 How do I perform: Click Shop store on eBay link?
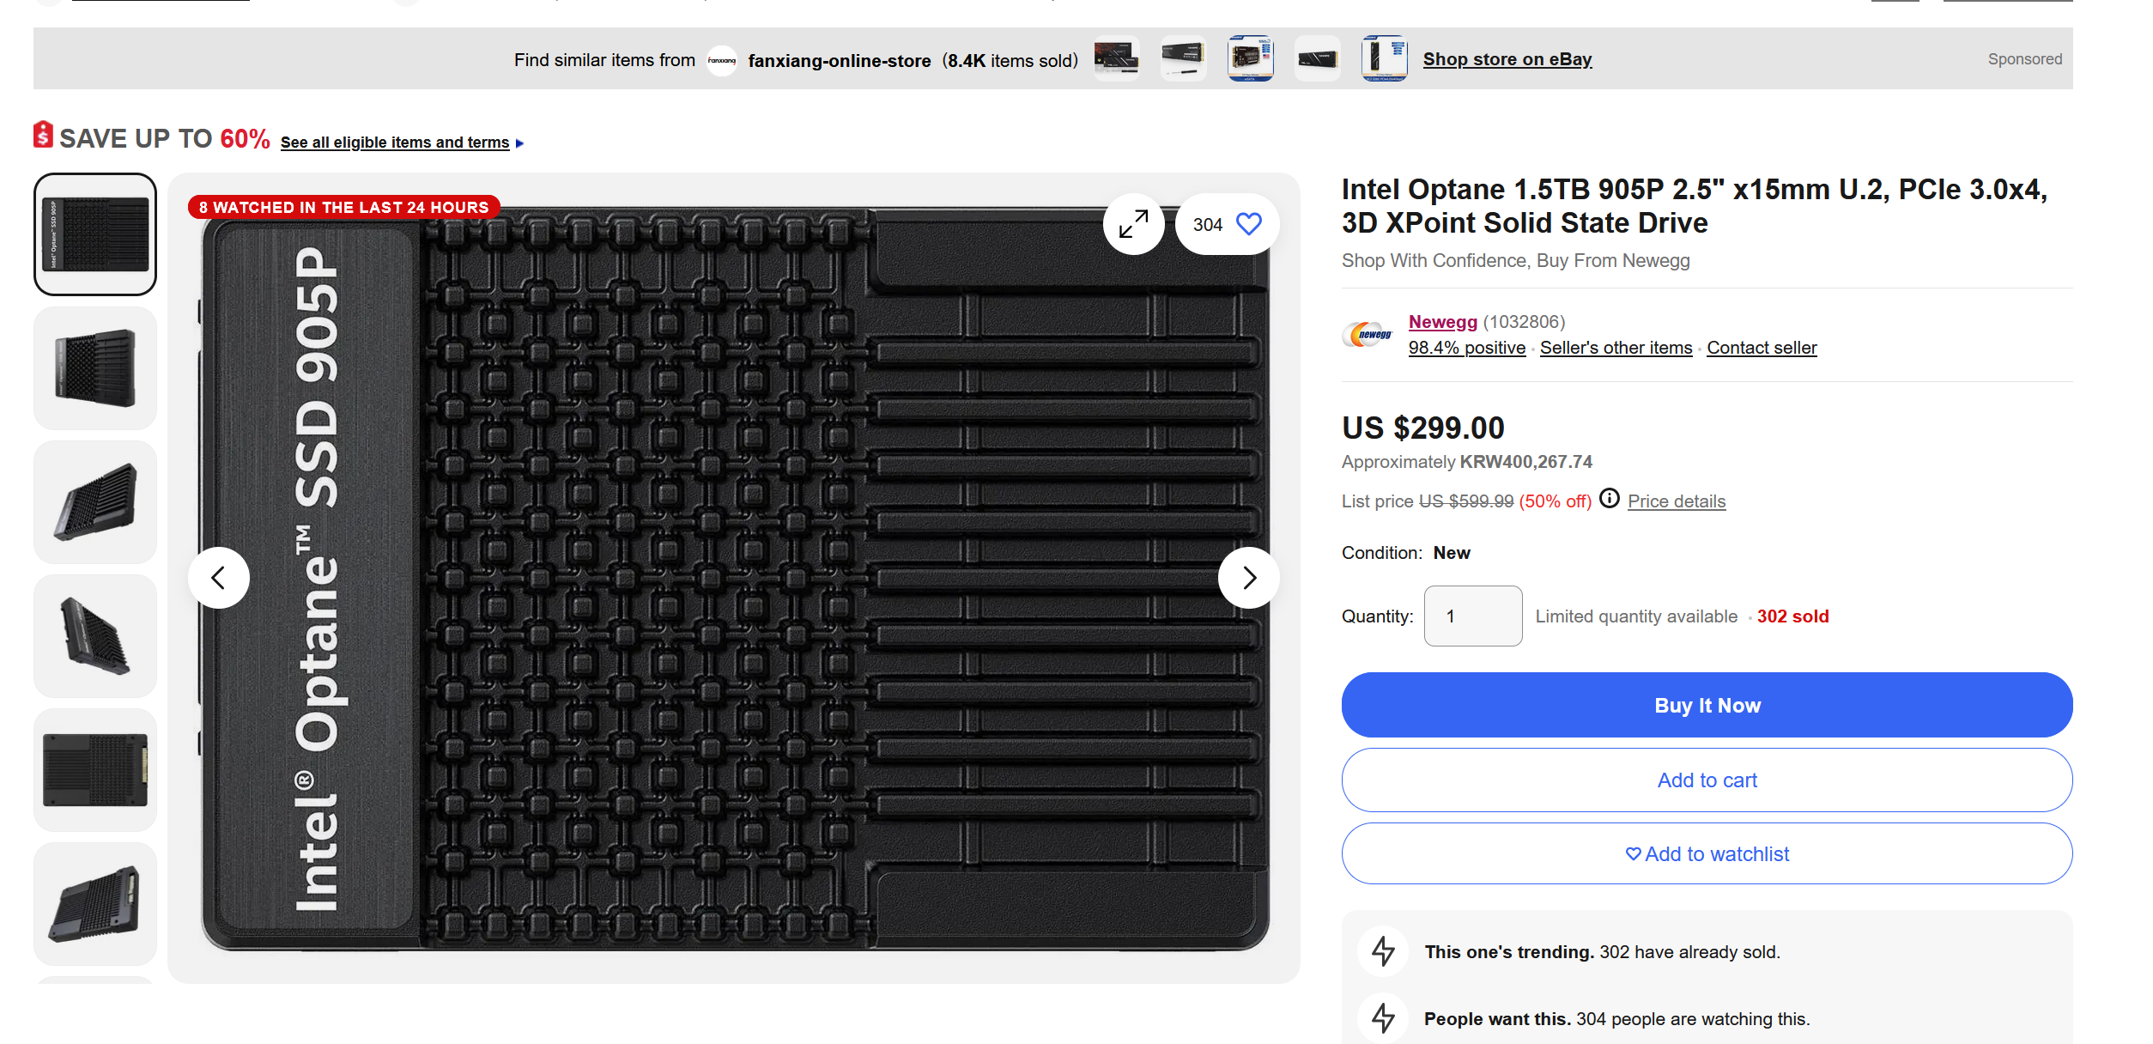point(1507,59)
